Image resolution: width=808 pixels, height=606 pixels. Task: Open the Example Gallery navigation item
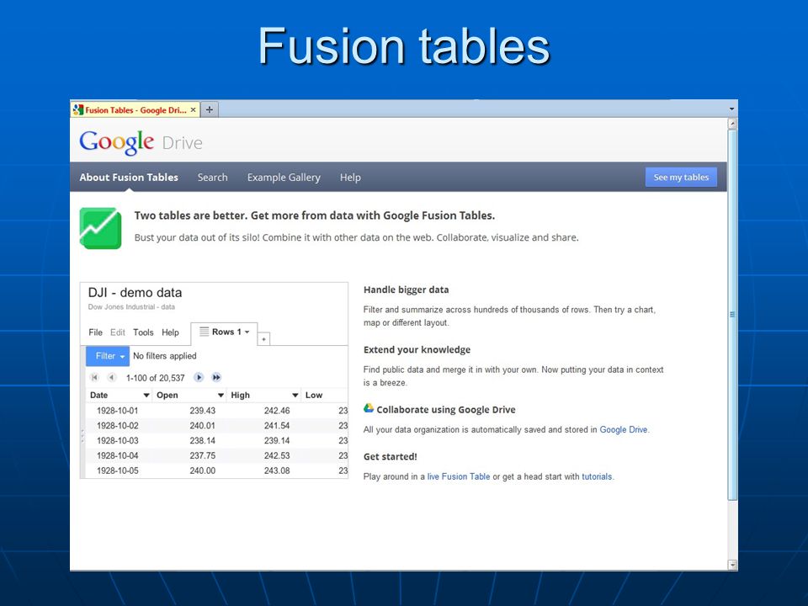point(284,178)
